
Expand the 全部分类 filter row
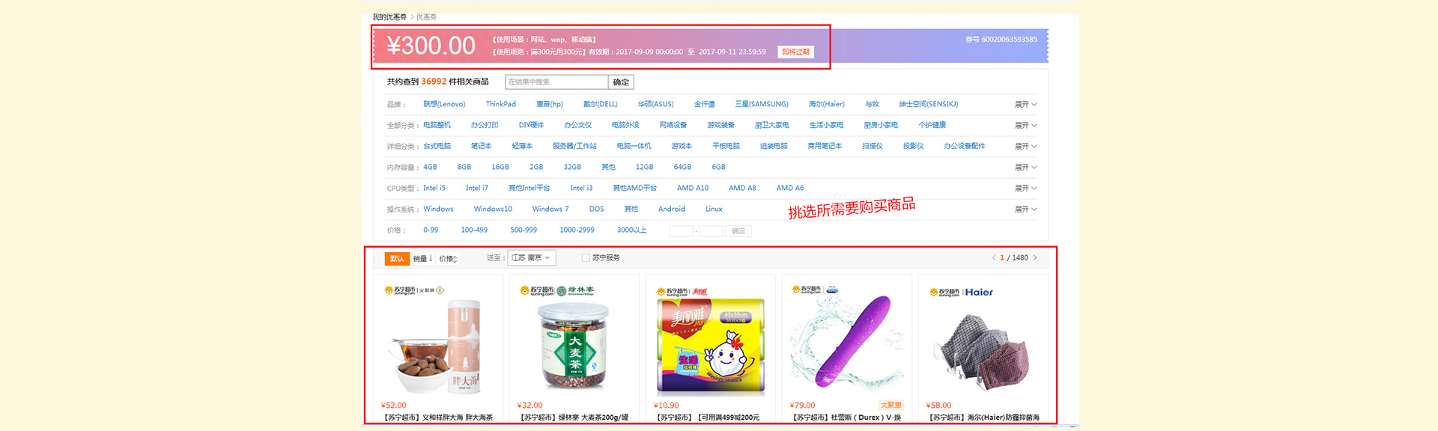1025,125
